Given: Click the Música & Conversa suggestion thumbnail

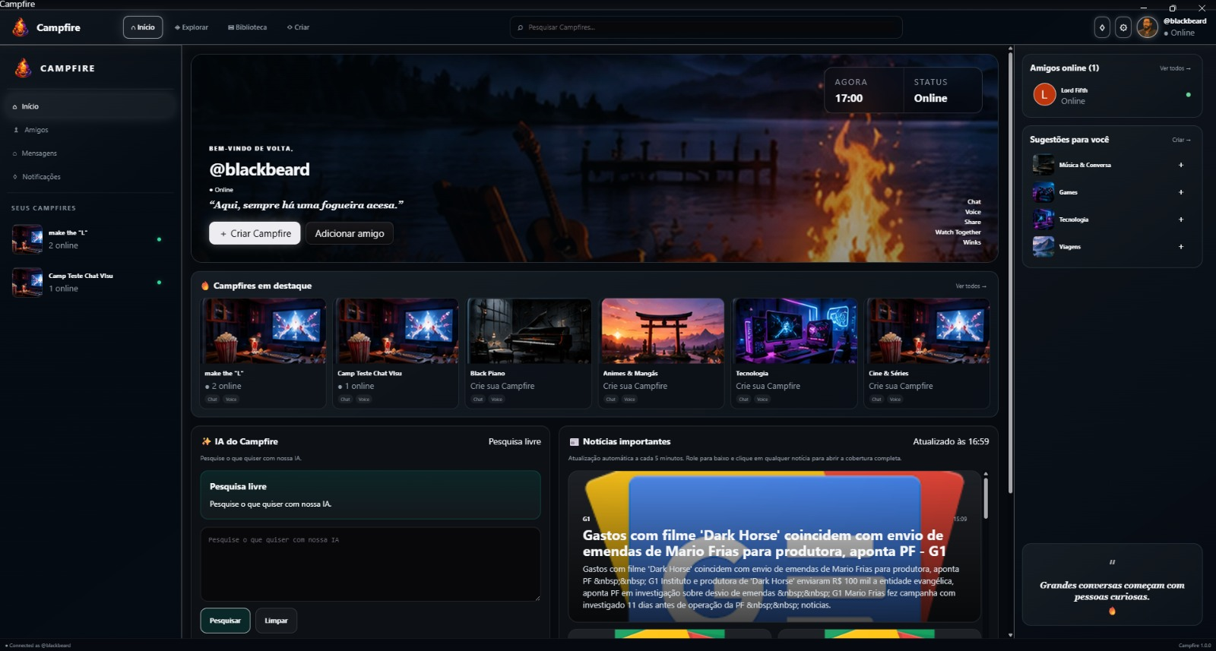Looking at the screenshot, I should [x=1043, y=165].
